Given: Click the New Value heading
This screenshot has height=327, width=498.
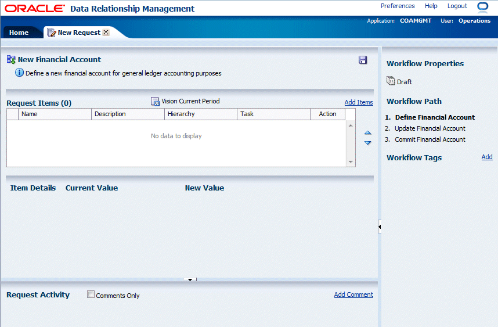Looking at the screenshot, I should click(x=204, y=188).
